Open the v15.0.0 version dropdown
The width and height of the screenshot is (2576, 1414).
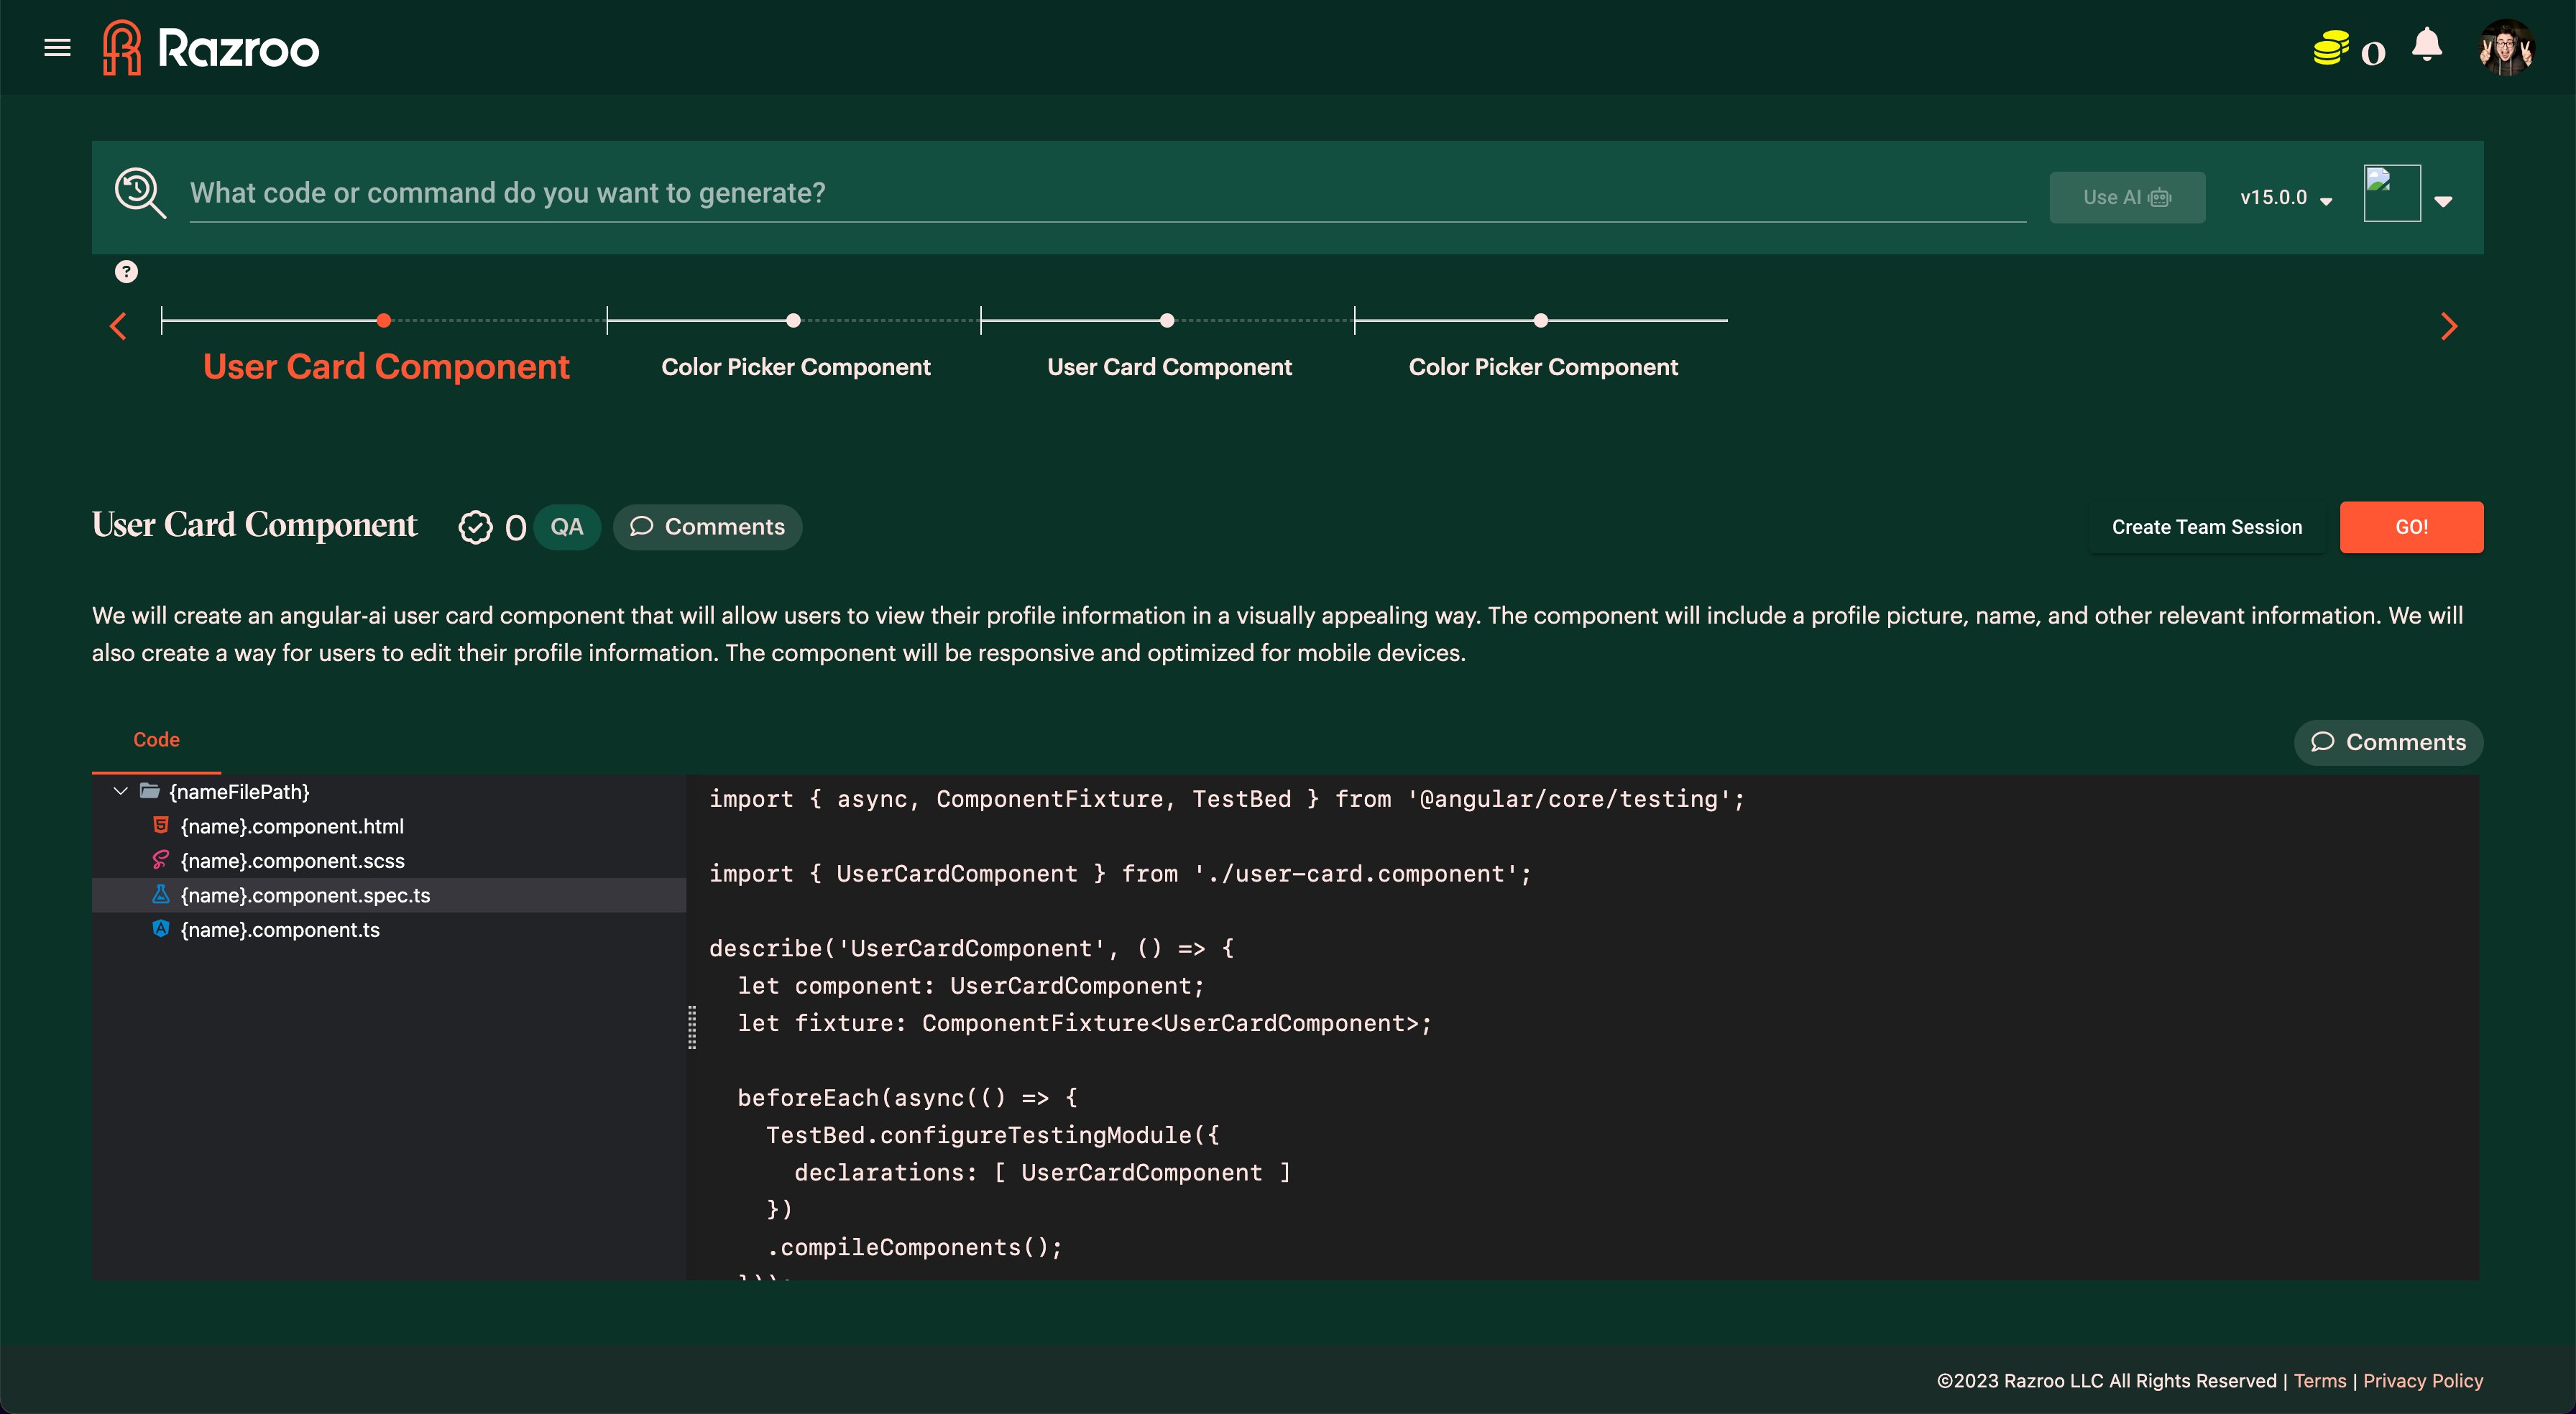point(2285,198)
